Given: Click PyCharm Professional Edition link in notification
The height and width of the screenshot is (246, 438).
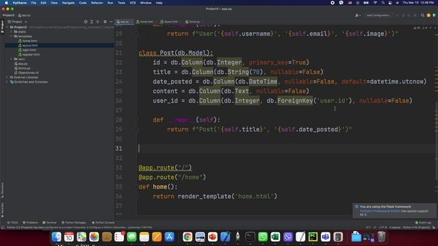Looking at the screenshot, I should tap(380, 211).
